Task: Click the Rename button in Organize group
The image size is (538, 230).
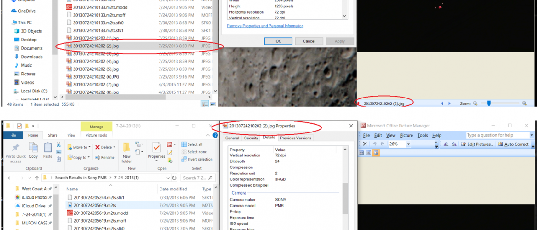Action: click(x=105, y=157)
